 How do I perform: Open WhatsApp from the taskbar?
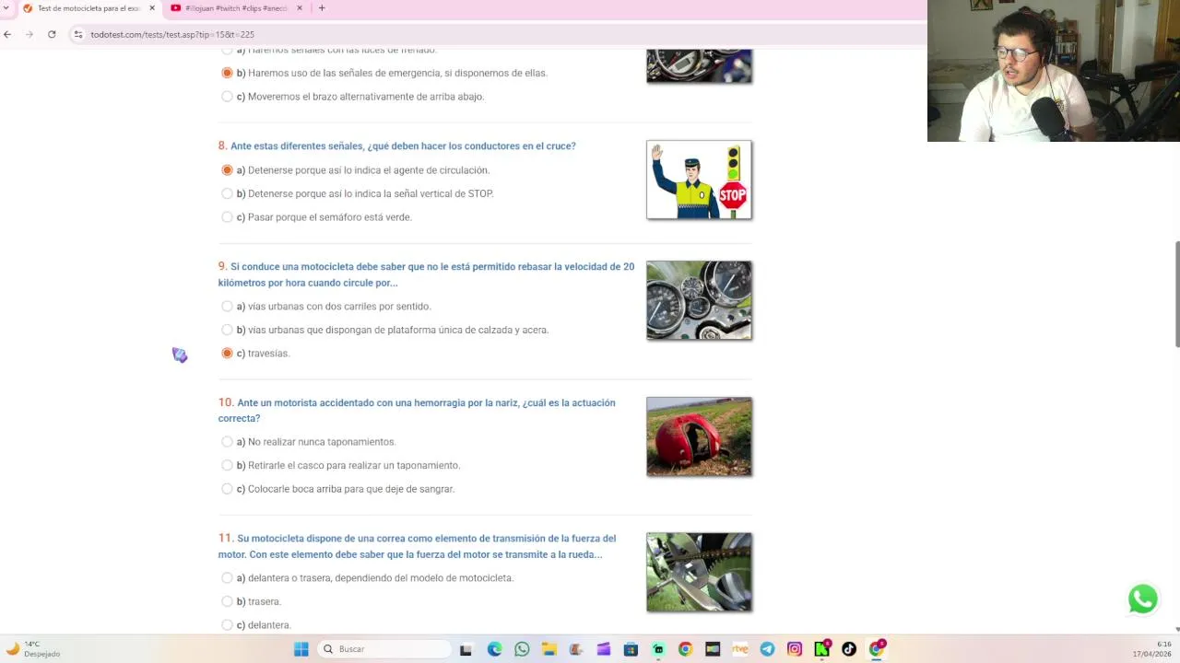(522, 649)
